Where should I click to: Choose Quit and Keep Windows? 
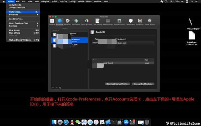(x=23, y=40)
